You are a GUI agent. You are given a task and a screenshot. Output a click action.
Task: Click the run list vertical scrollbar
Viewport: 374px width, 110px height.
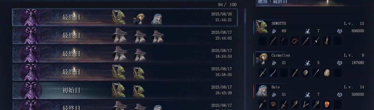pyautogui.click(x=245, y=59)
